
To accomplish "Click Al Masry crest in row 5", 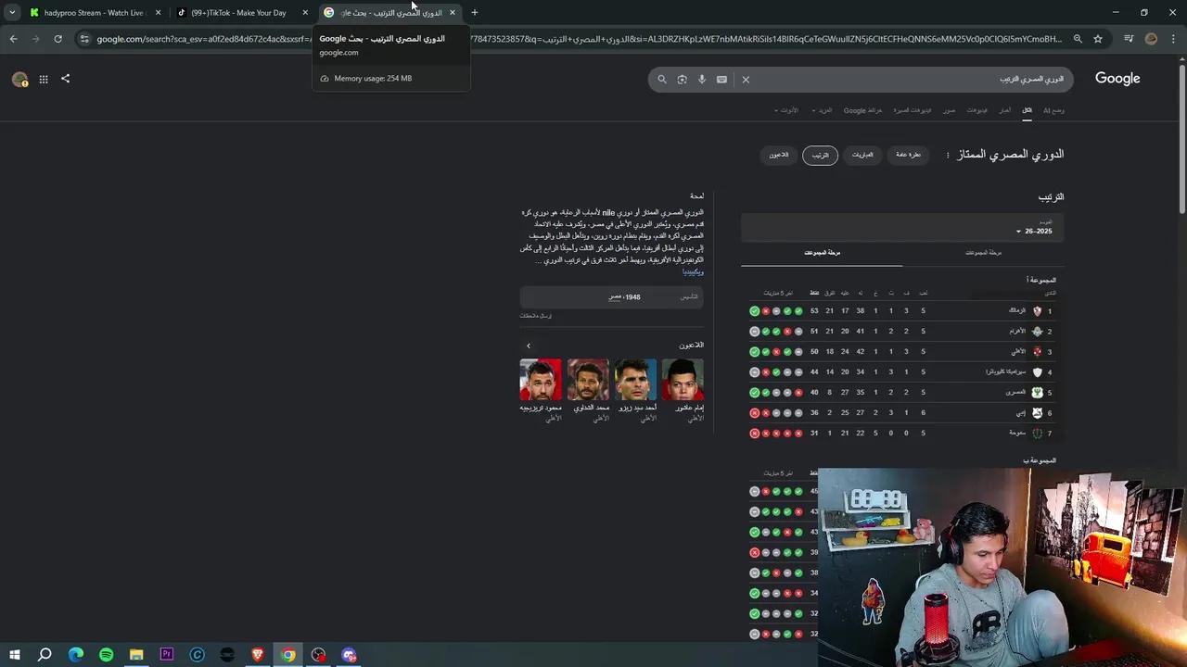I will tap(1037, 393).
